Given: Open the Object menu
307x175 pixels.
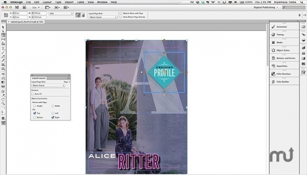Looking at the screenshot, I should pos(69,2).
